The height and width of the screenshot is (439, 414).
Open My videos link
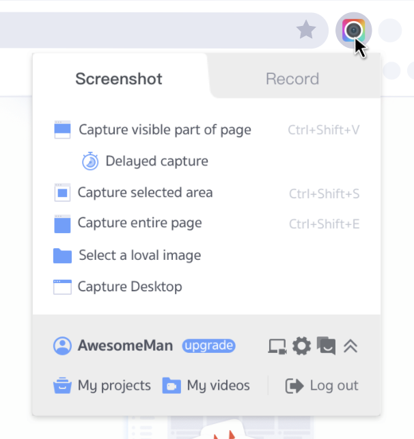pyautogui.click(x=218, y=386)
